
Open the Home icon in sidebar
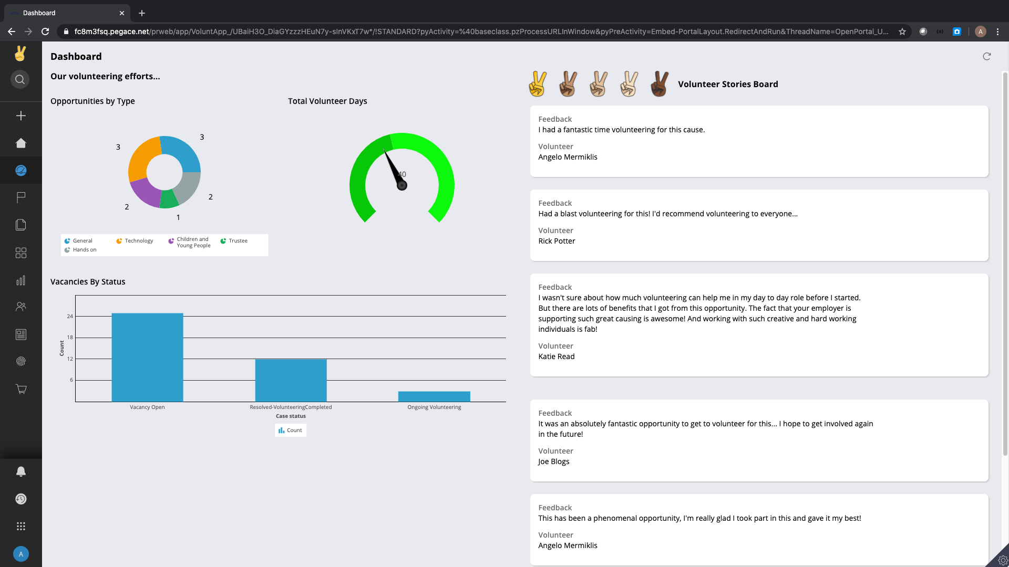(x=21, y=143)
